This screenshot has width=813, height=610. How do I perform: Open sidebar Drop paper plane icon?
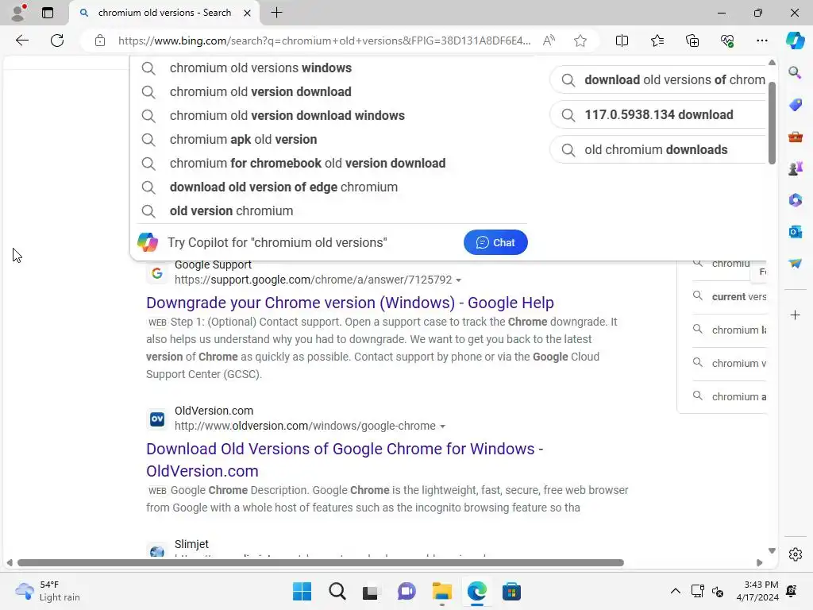point(795,264)
